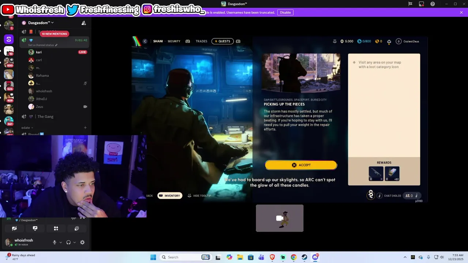This screenshot has height=263, width=468.
Task: Open server with 500 badge
Action: [x=9, y=62]
